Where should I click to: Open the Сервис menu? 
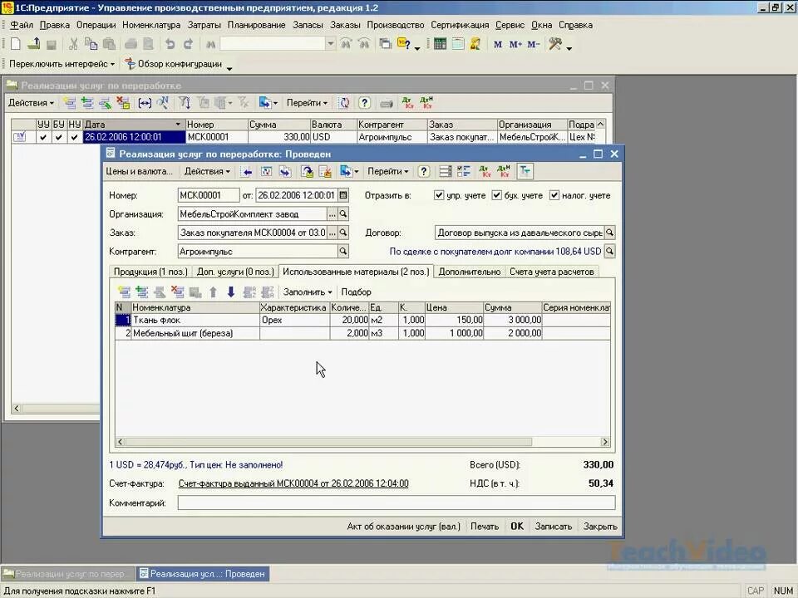click(510, 25)
